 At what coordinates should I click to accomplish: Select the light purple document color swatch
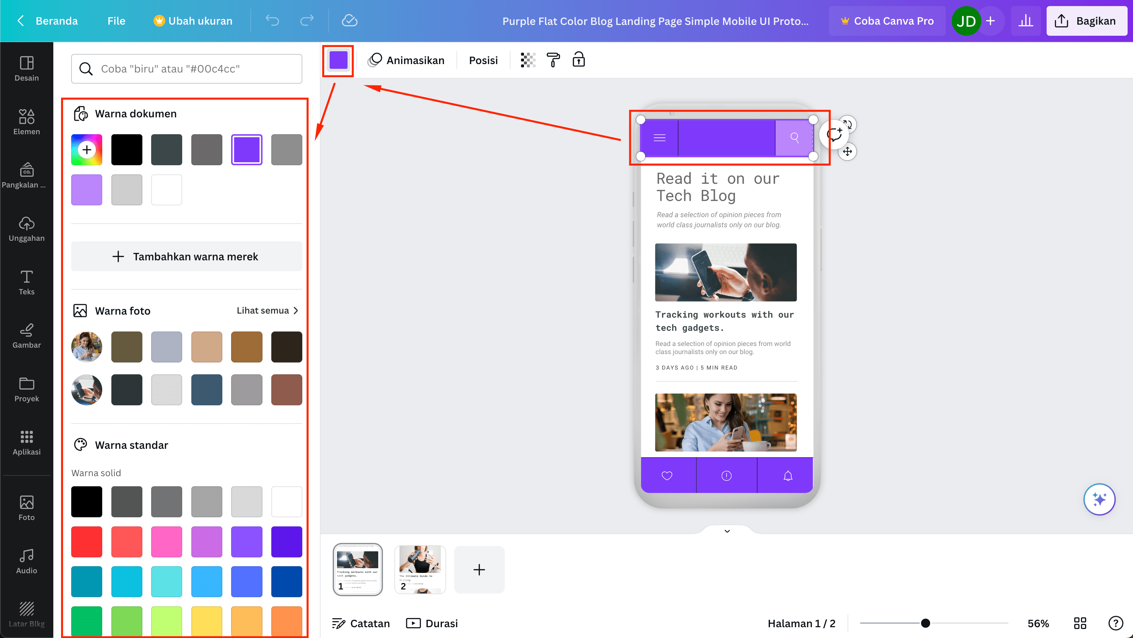[87, 190]
